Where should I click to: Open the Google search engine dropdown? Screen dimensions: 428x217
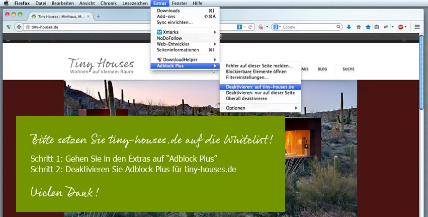278,27
